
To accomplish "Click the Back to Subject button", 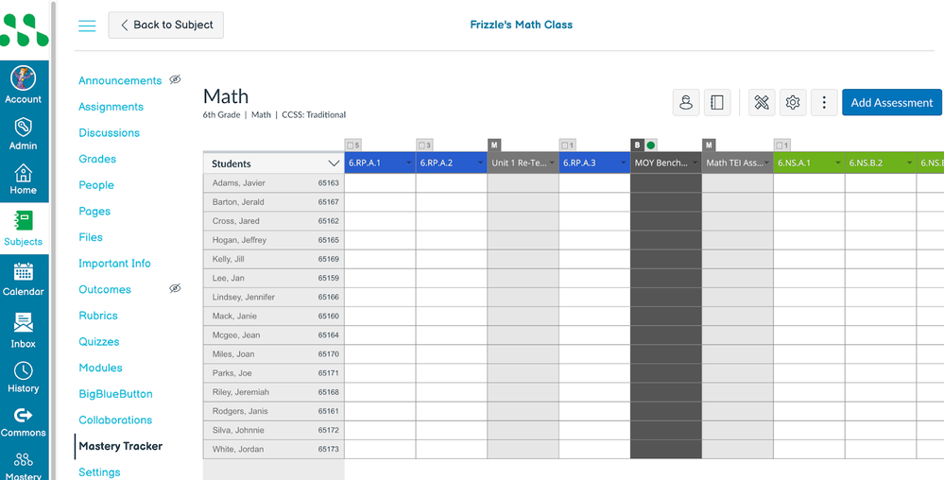I will coord(166,26).
